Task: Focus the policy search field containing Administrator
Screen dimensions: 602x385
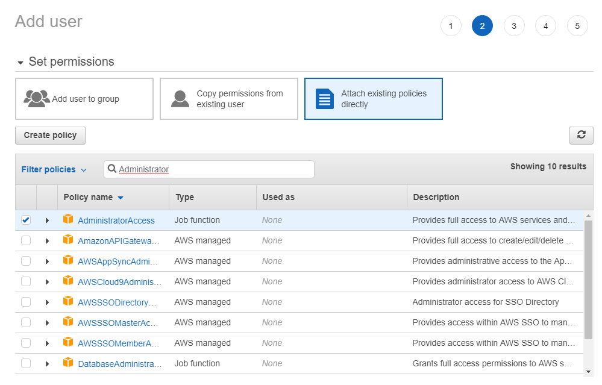Action: pyautogui.click(x=209, y=169)
